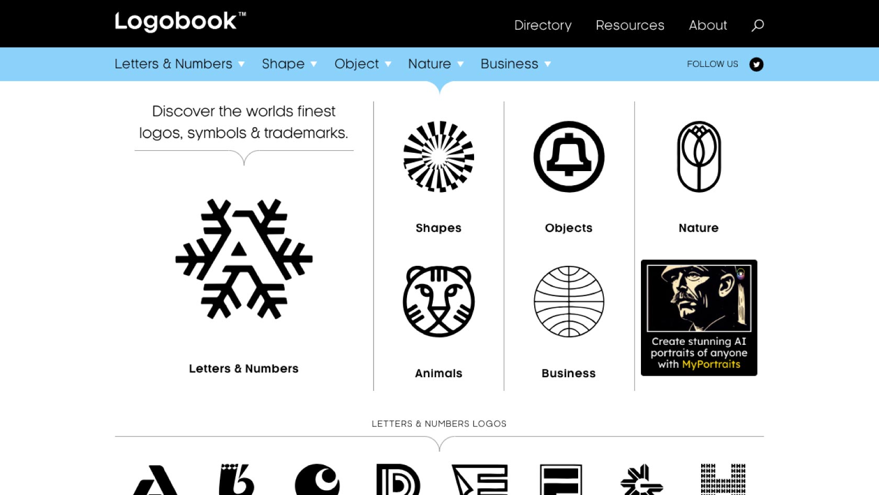Select the tulip Nature logo

(x=698, y=157)
